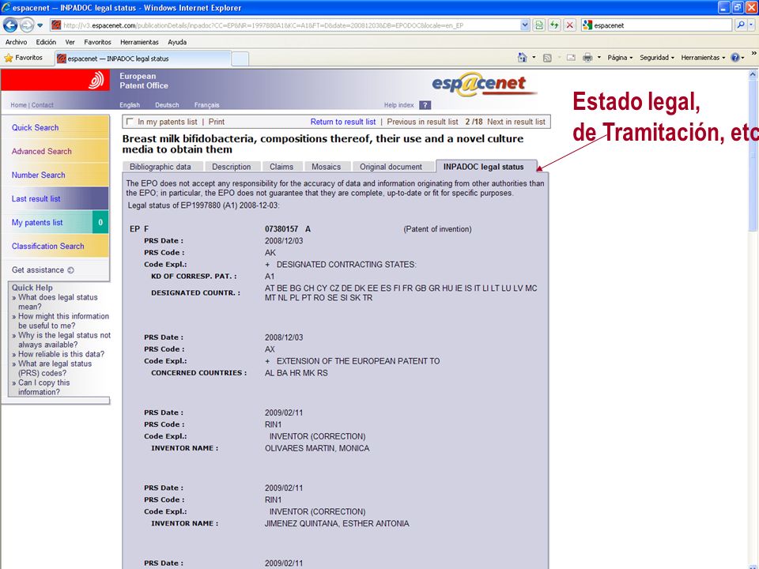Open Quick Search in sidebar
Image resolution: width=759 pixels, height=569 pixels.
coord(36,128)
